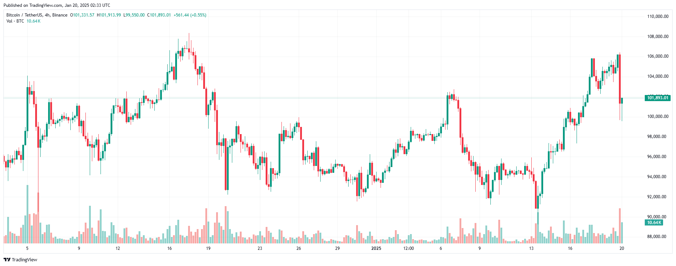Select date marker 16 near 12:00 label

click(570, 248)
